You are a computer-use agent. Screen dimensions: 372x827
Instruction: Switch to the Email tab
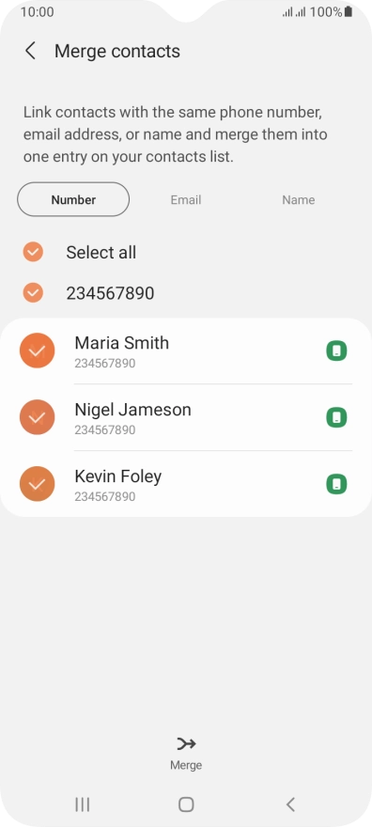click(186, 200)
